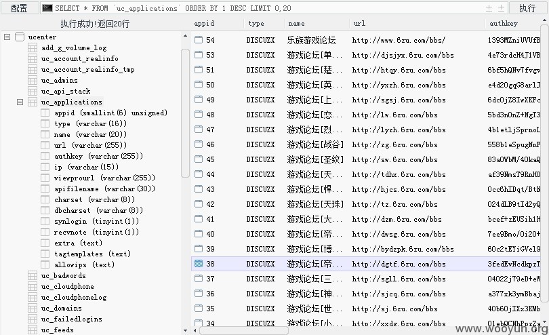Click inside the SQL query input field
The image size is (549, 335).
pyautogui.click(x=273, y=8)
